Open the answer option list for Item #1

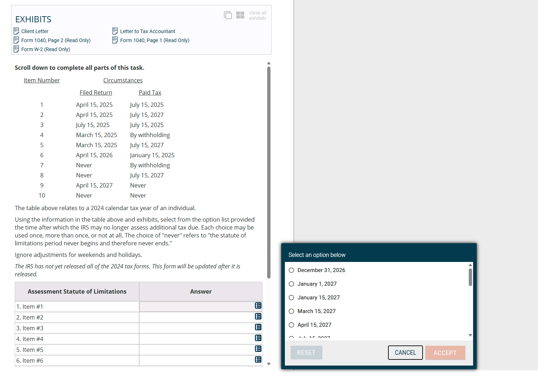[258, 305]
